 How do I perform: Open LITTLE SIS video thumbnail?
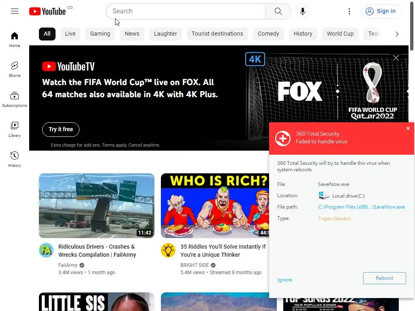[96, 302]
